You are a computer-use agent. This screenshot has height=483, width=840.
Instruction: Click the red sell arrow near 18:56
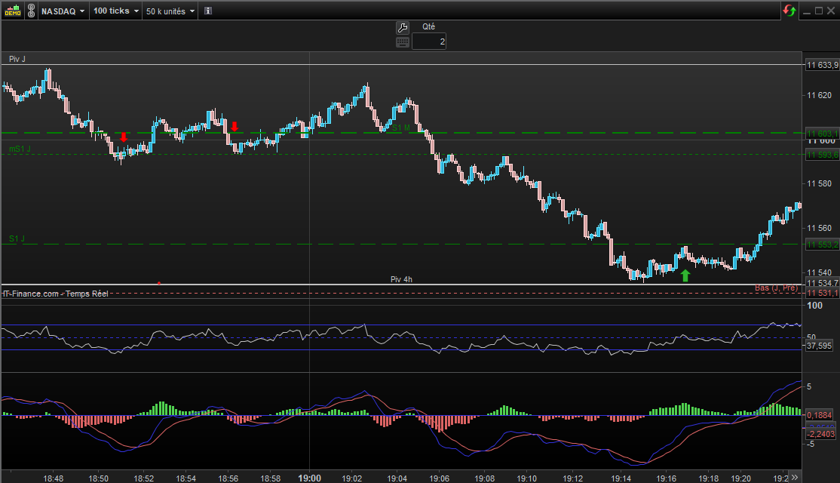[x=235, y=126]
